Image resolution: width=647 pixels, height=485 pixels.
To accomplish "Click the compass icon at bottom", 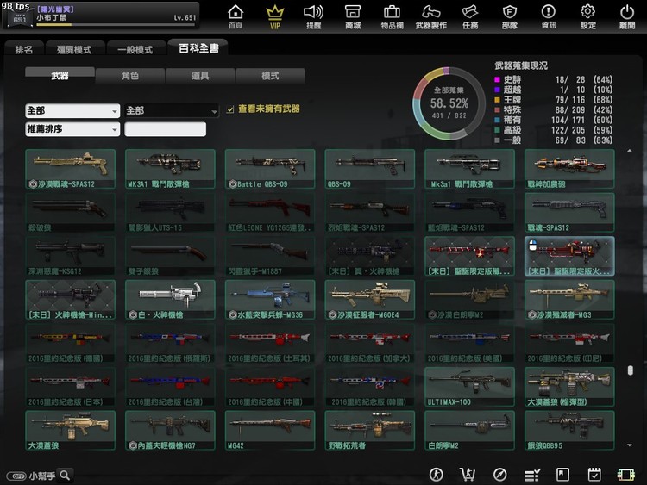I will click(x=499, y=475).
